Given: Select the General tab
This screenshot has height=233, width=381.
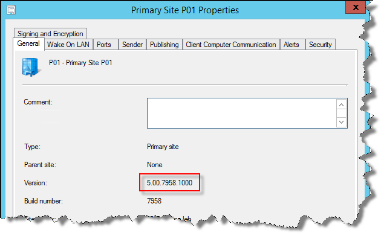Looking at the screenshot, I should [x=28, y=43].
